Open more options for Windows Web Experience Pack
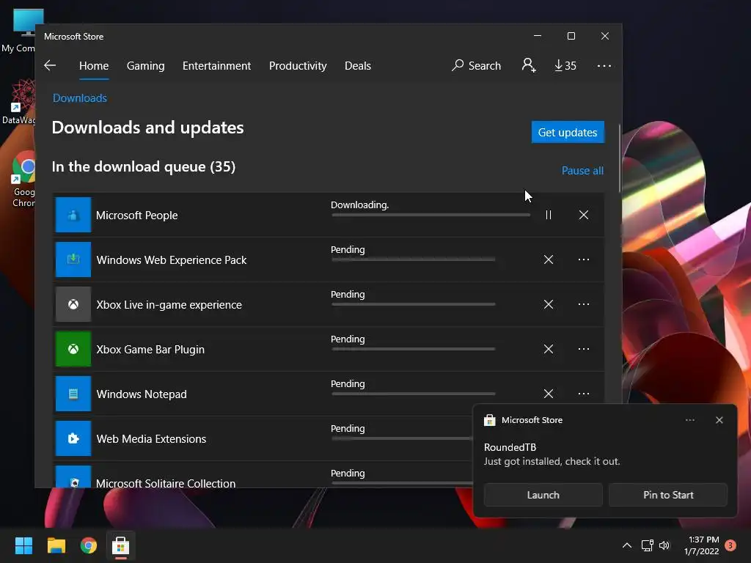 click(583, 260)
